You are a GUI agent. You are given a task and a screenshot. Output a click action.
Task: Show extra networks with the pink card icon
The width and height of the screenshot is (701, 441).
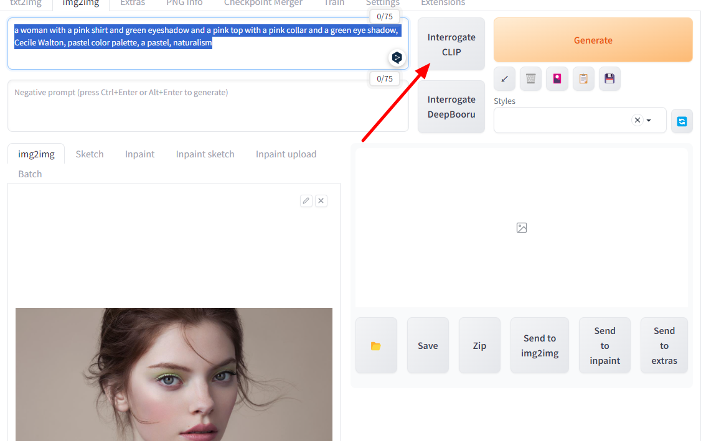tap(557, 78)
